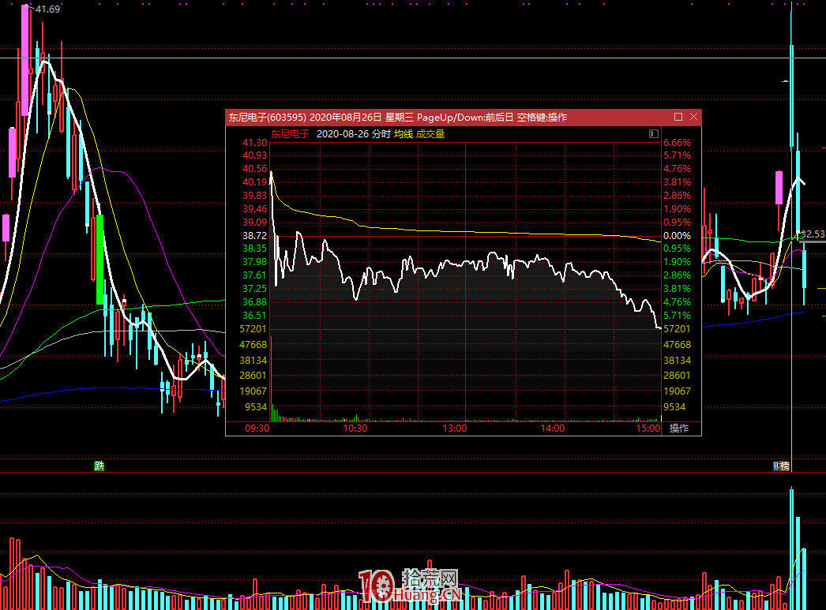Select the 成交量 legend label in the popup
Viewport: 826px width, 610px height.
(430, 133)
